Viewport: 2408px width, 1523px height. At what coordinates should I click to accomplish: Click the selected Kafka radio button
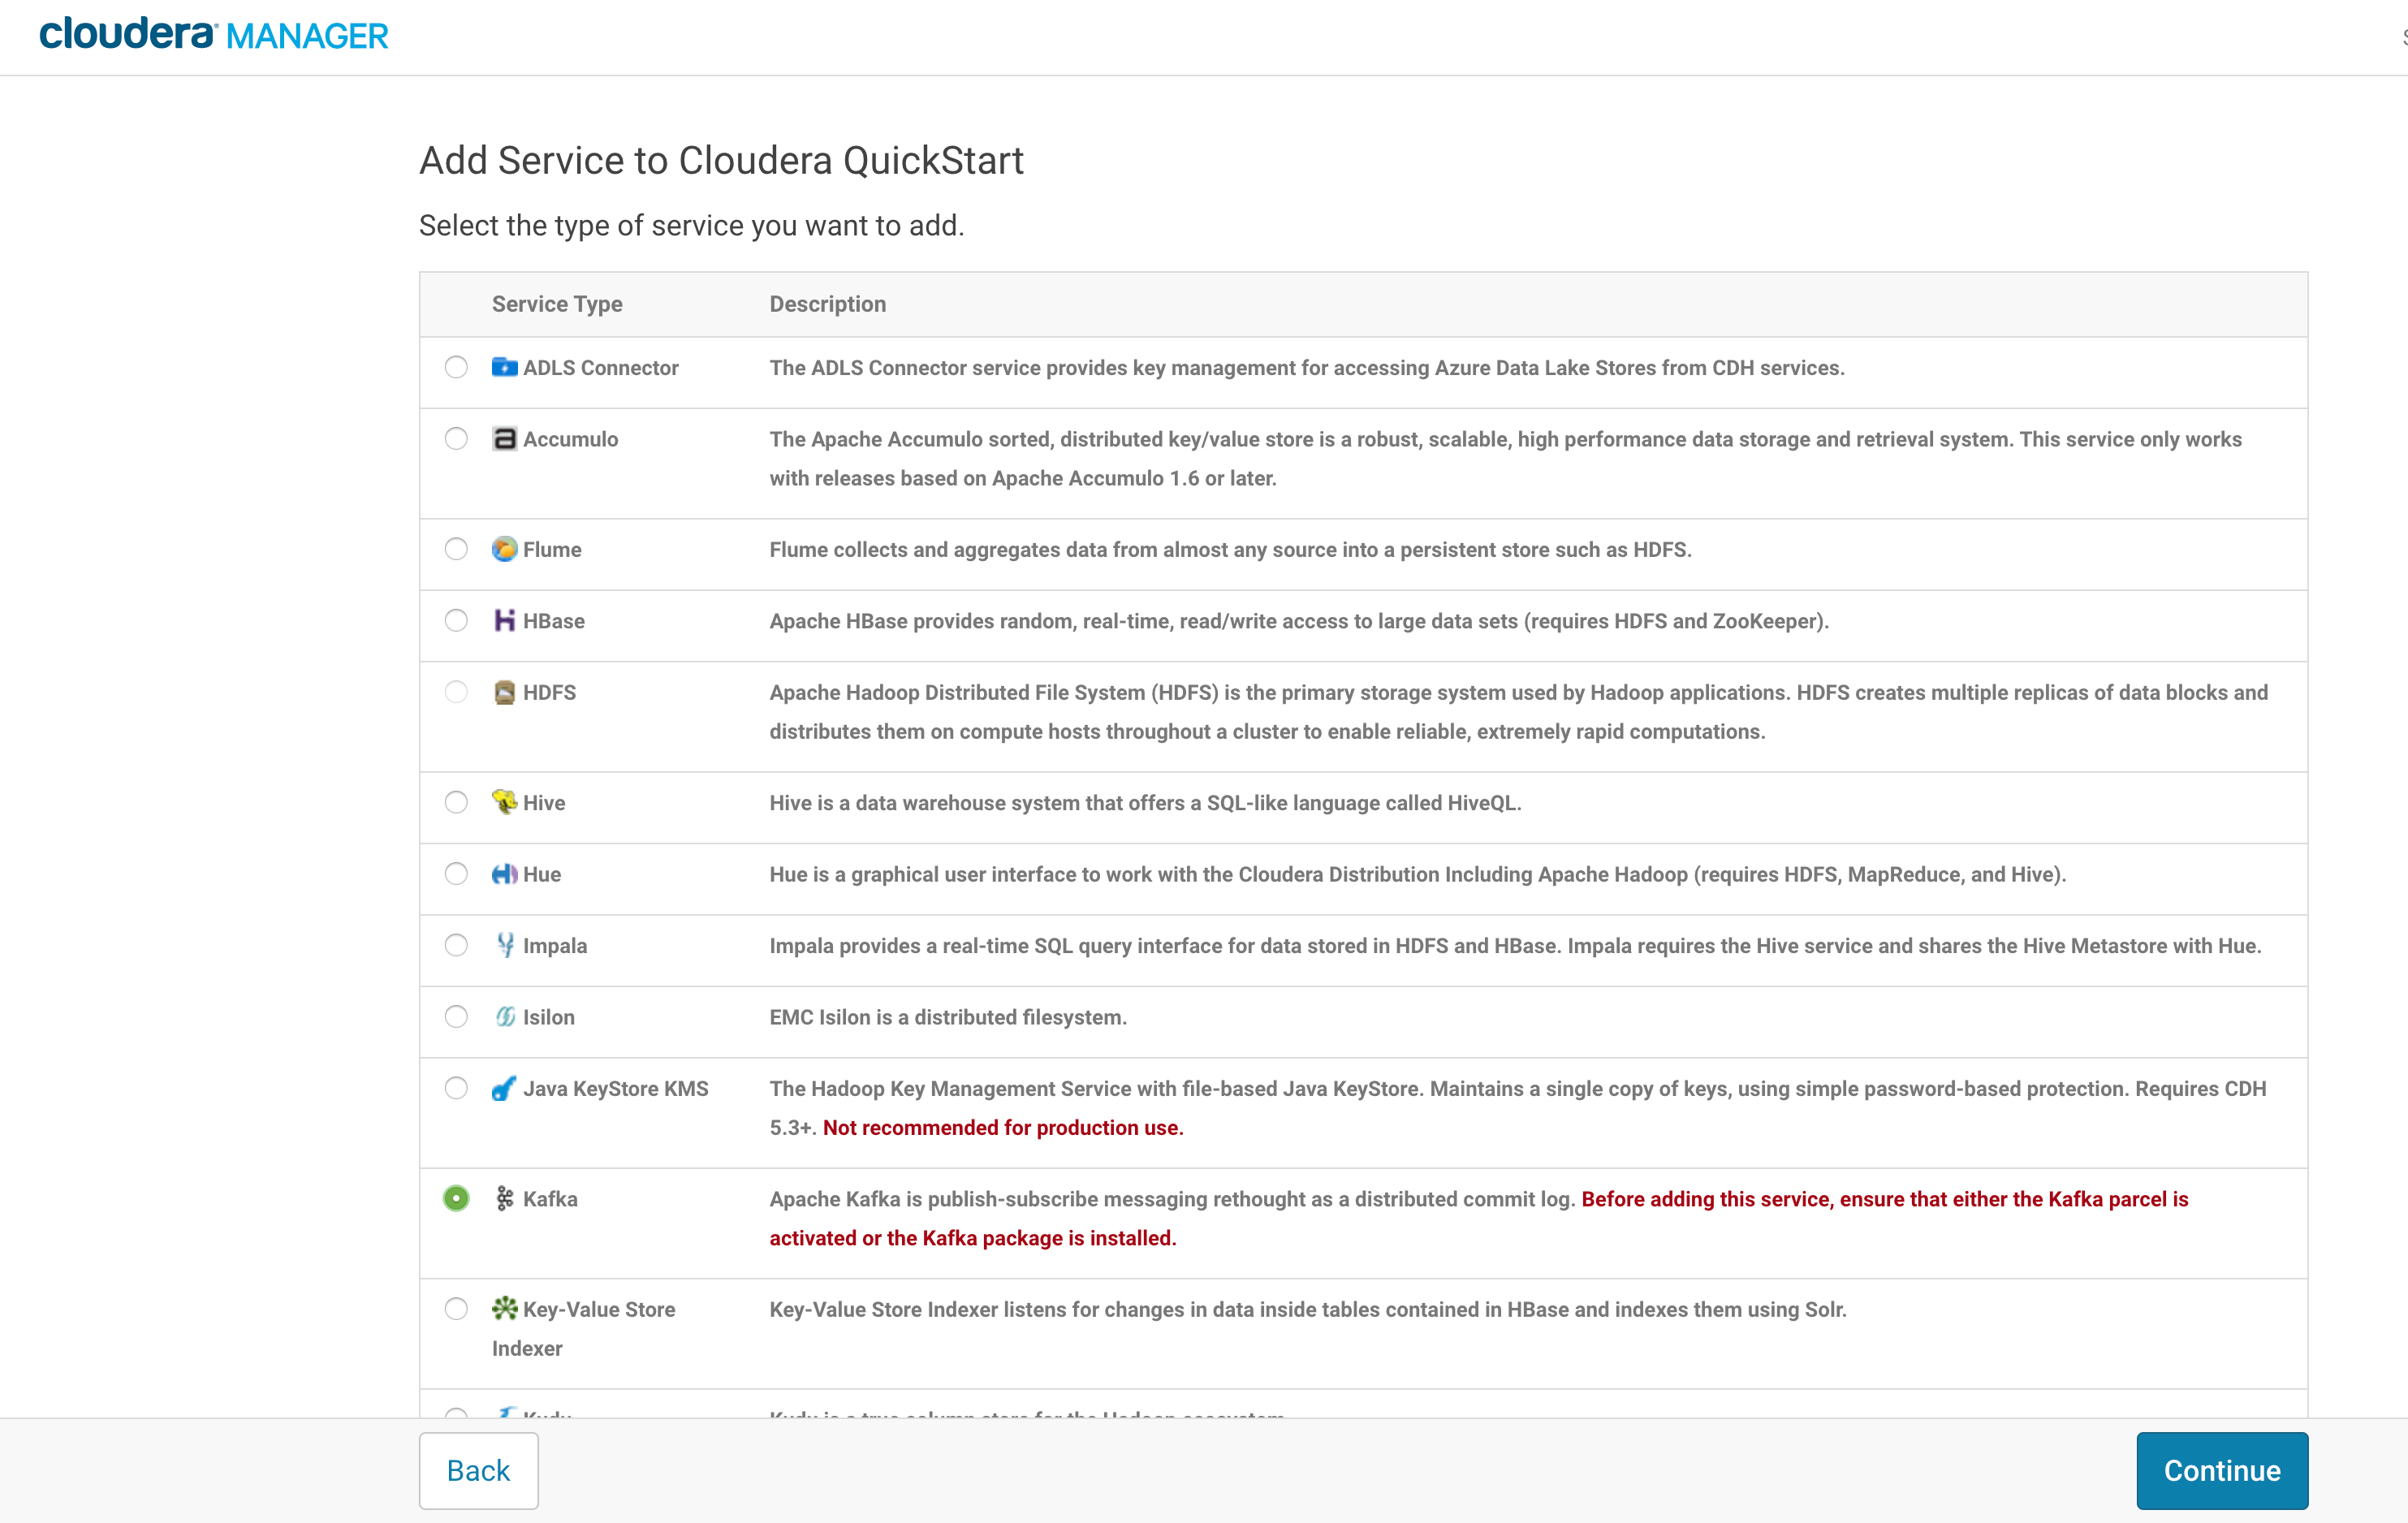pos(456,1198)
